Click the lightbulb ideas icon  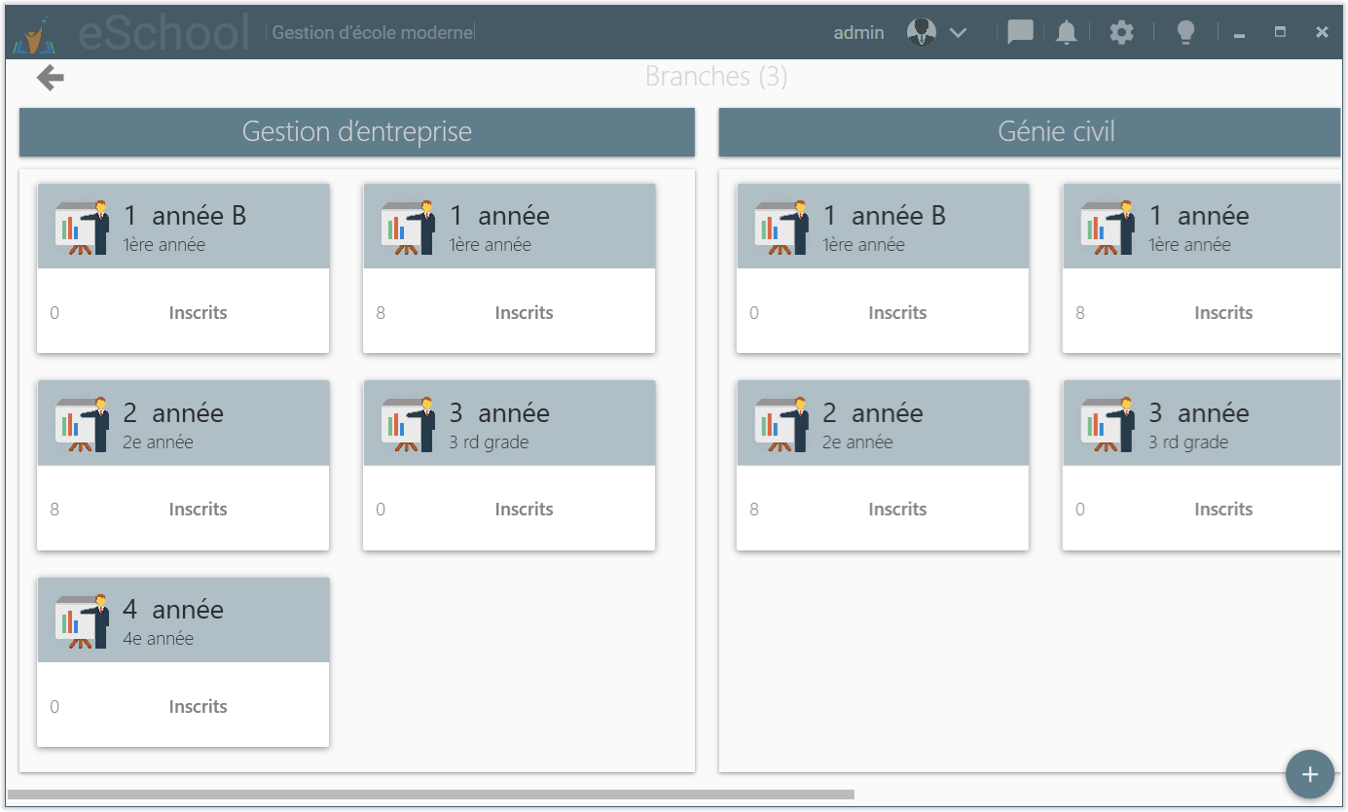1185,32
